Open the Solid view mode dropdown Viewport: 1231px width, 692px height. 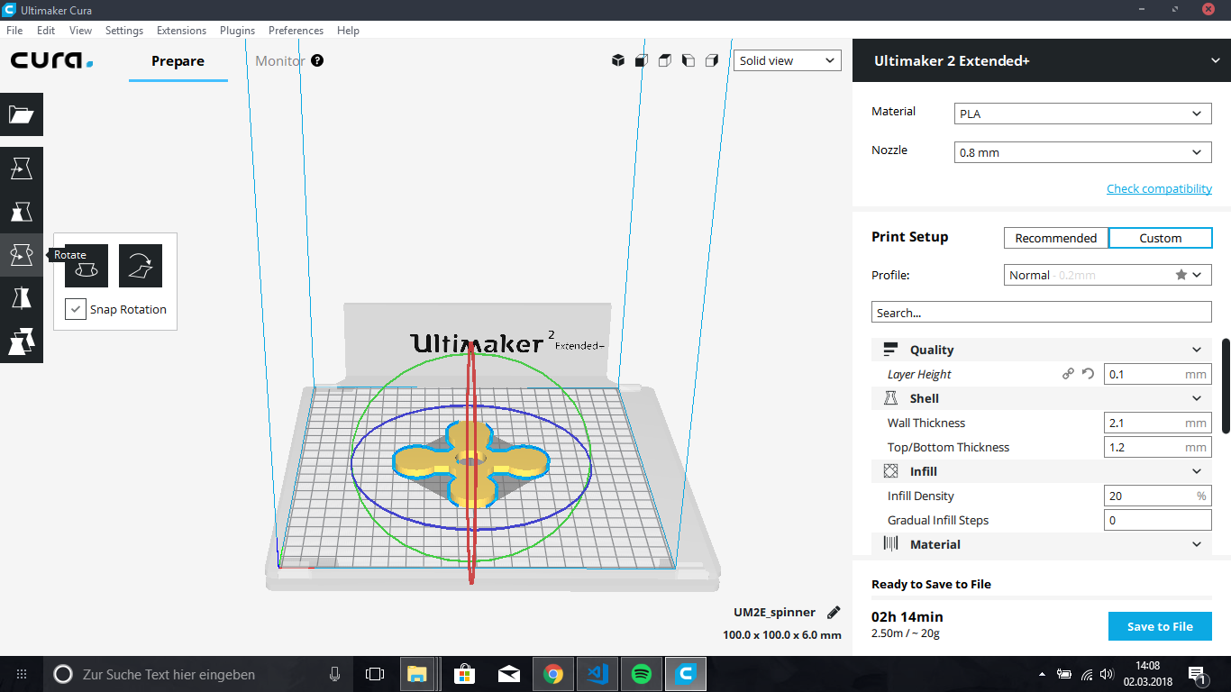788,60
